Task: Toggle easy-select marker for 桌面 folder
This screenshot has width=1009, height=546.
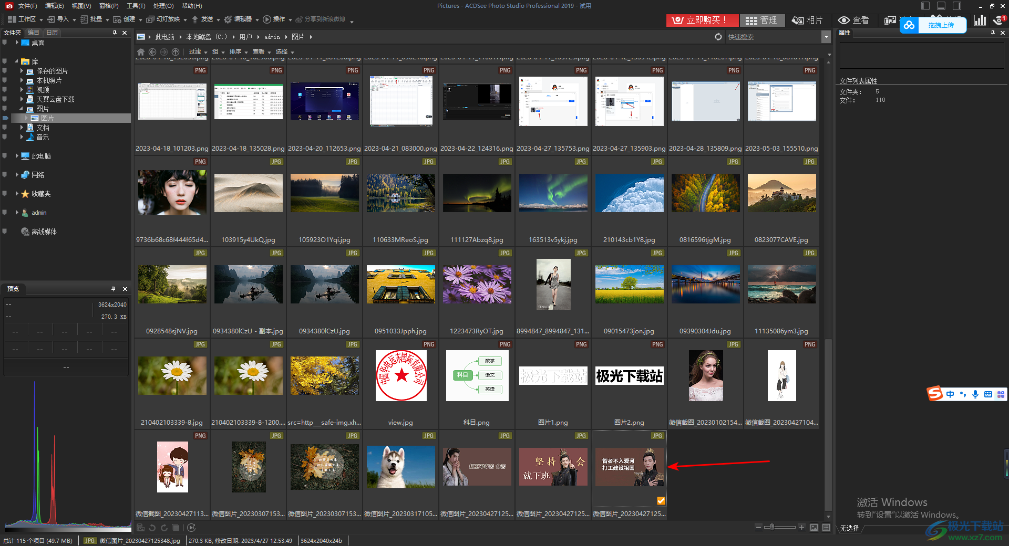Action: (x=4, y=43)
